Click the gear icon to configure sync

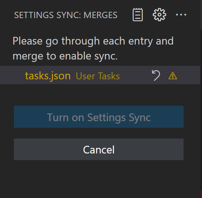point(160,15)
